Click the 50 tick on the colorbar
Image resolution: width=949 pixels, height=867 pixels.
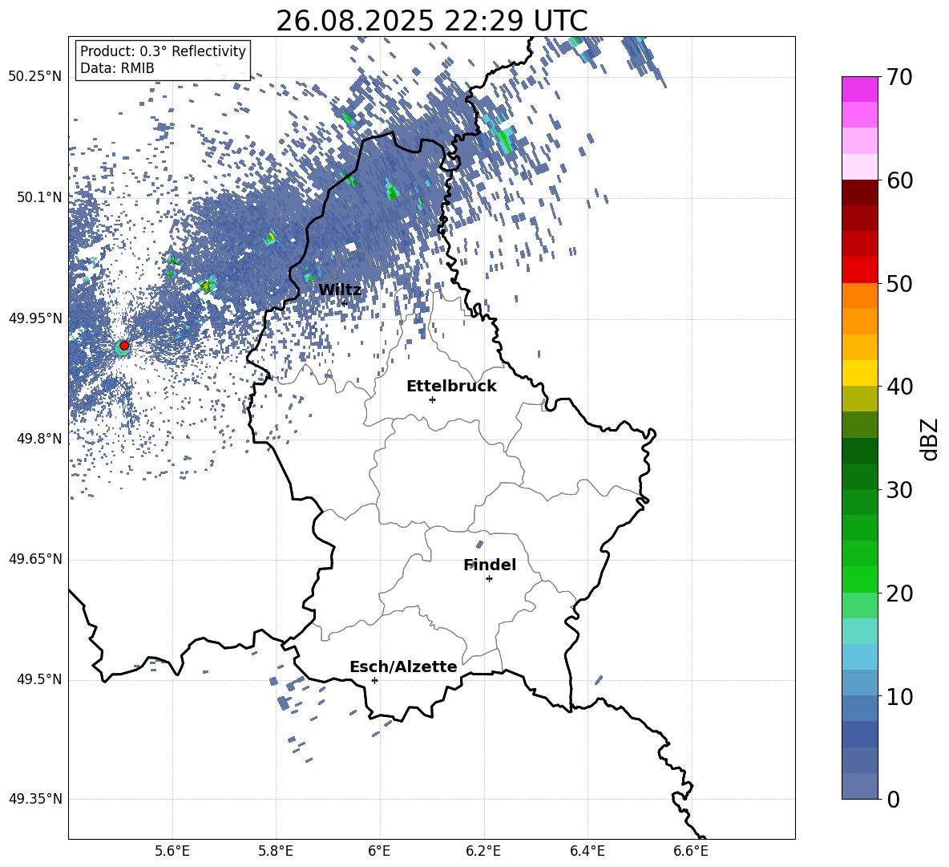coord(899,283)
